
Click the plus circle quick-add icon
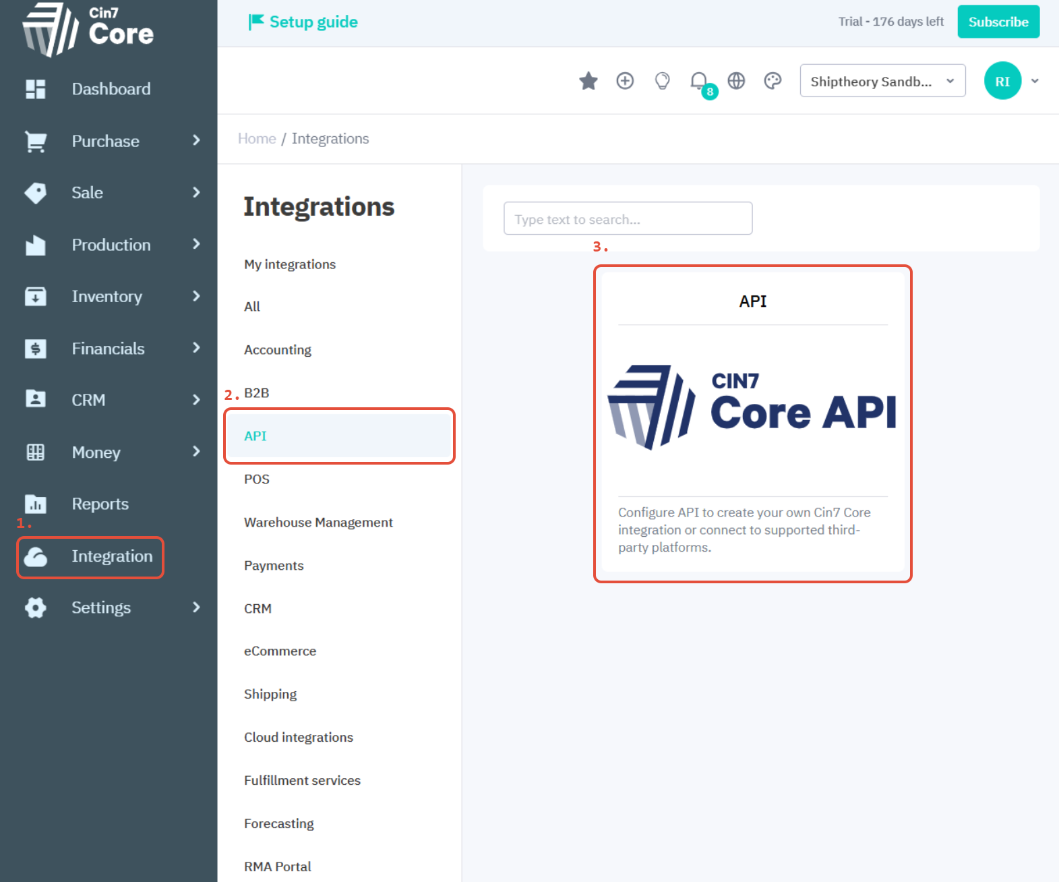625,81
